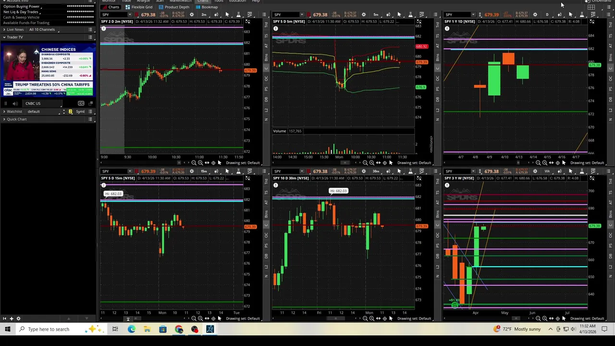Viewport: 615px width, 346px height.
Task: Click the watchlist up-down stepper arrows
Action: click(x=64, y=111)
